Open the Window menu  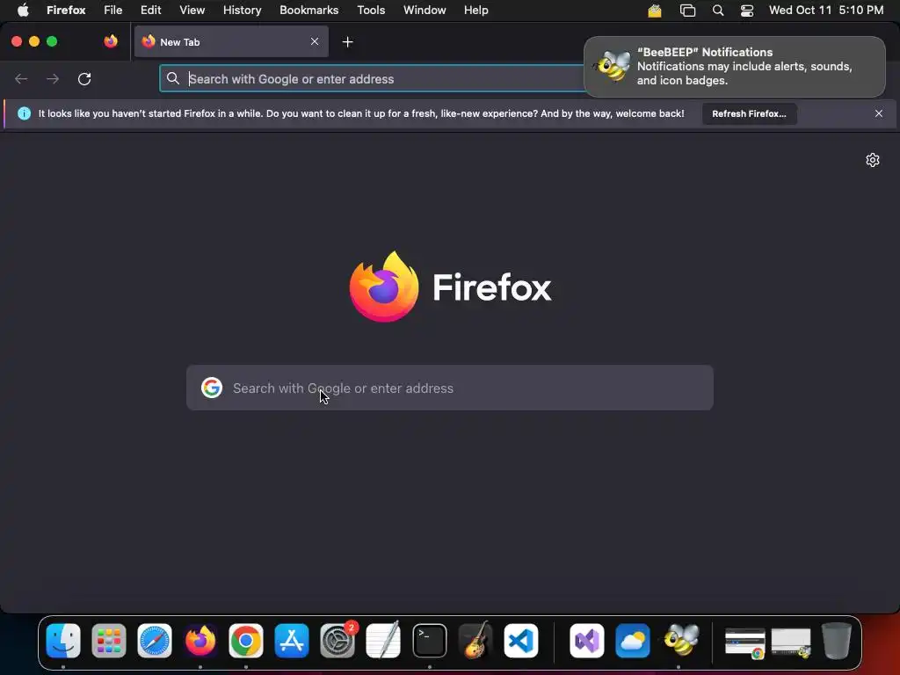425,10
